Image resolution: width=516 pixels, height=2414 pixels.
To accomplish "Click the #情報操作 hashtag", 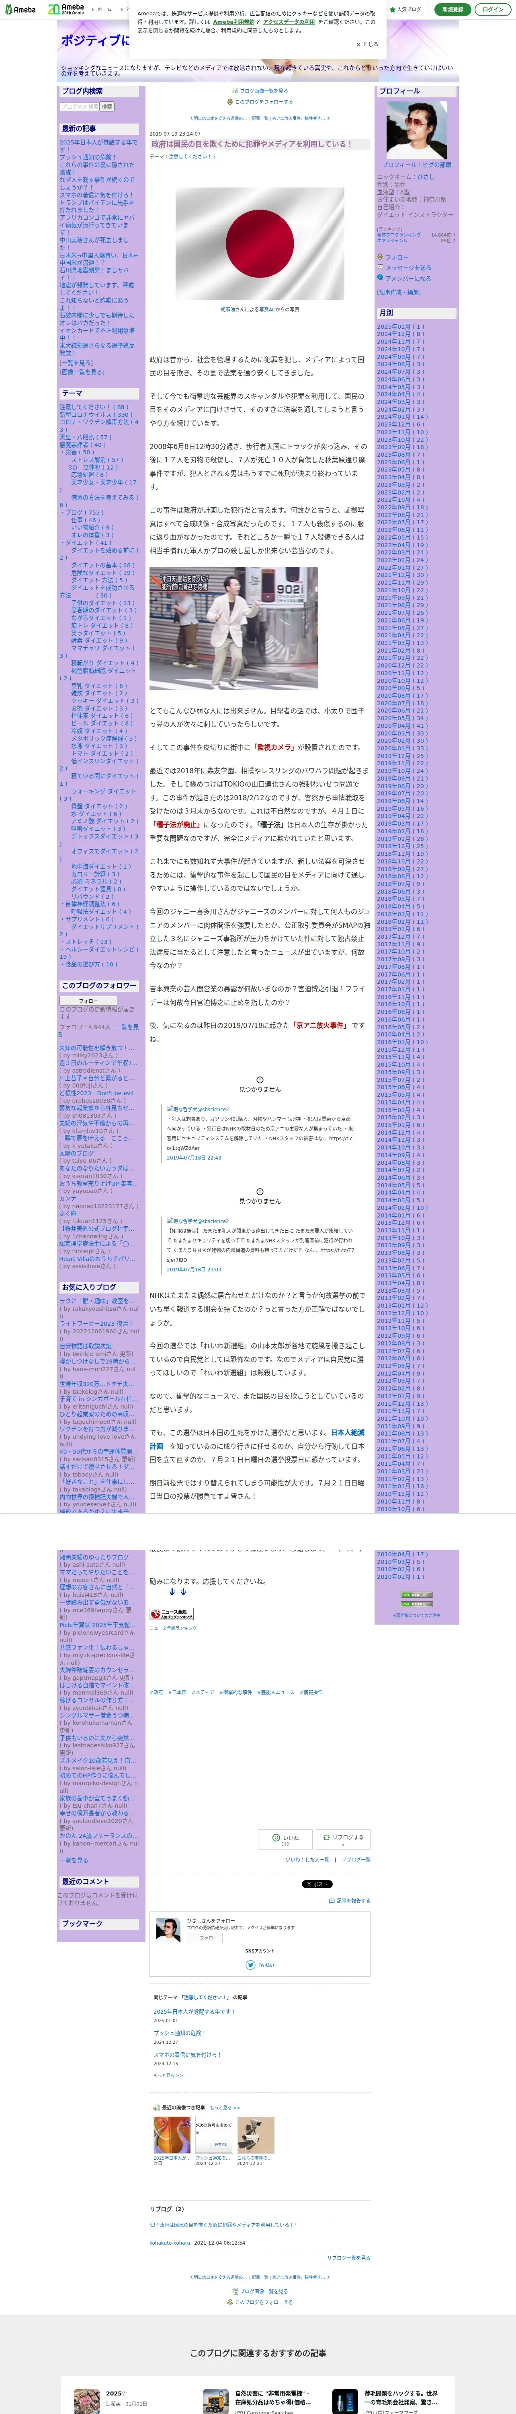I will click(x=311, y=1693).
